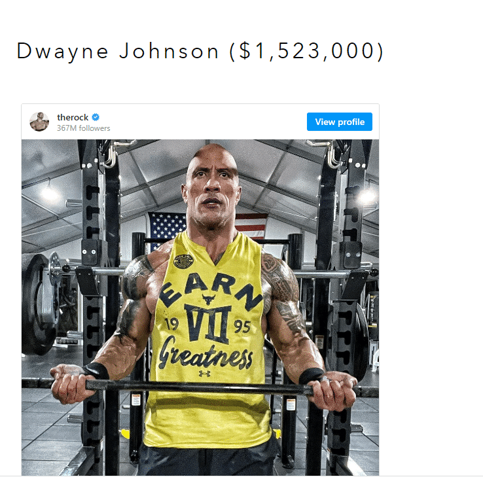Click the glowing ceiling light on the left
This screenshot has height=479, width=483.
50,194
